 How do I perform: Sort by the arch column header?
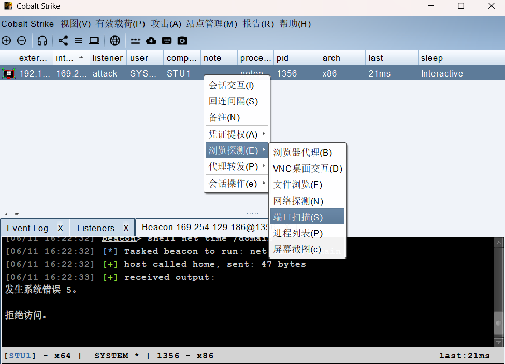(342, 58)
